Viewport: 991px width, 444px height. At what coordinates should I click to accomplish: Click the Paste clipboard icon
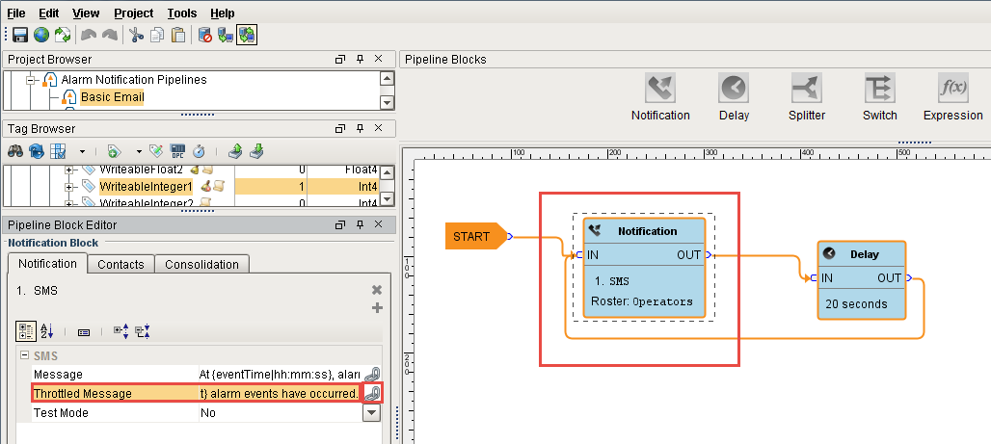pyautogui.click(x=178, y=36)
